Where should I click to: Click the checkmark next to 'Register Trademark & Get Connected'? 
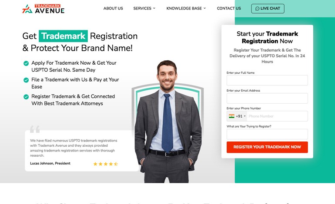pos(26,97)
